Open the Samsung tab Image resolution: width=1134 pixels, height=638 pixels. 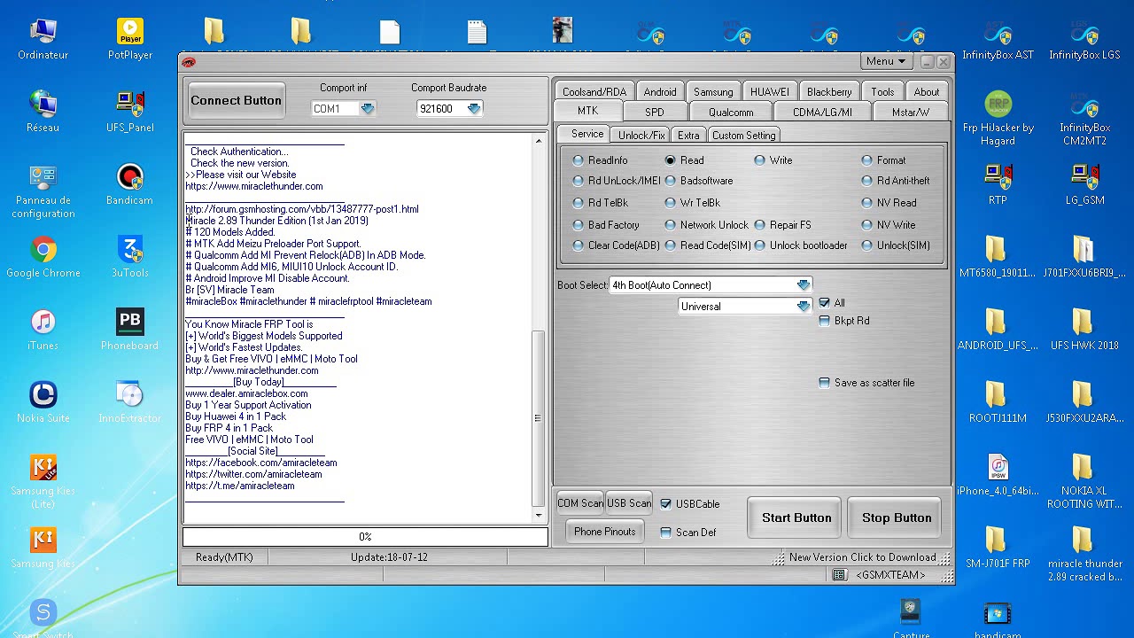(x=713, y=92)
